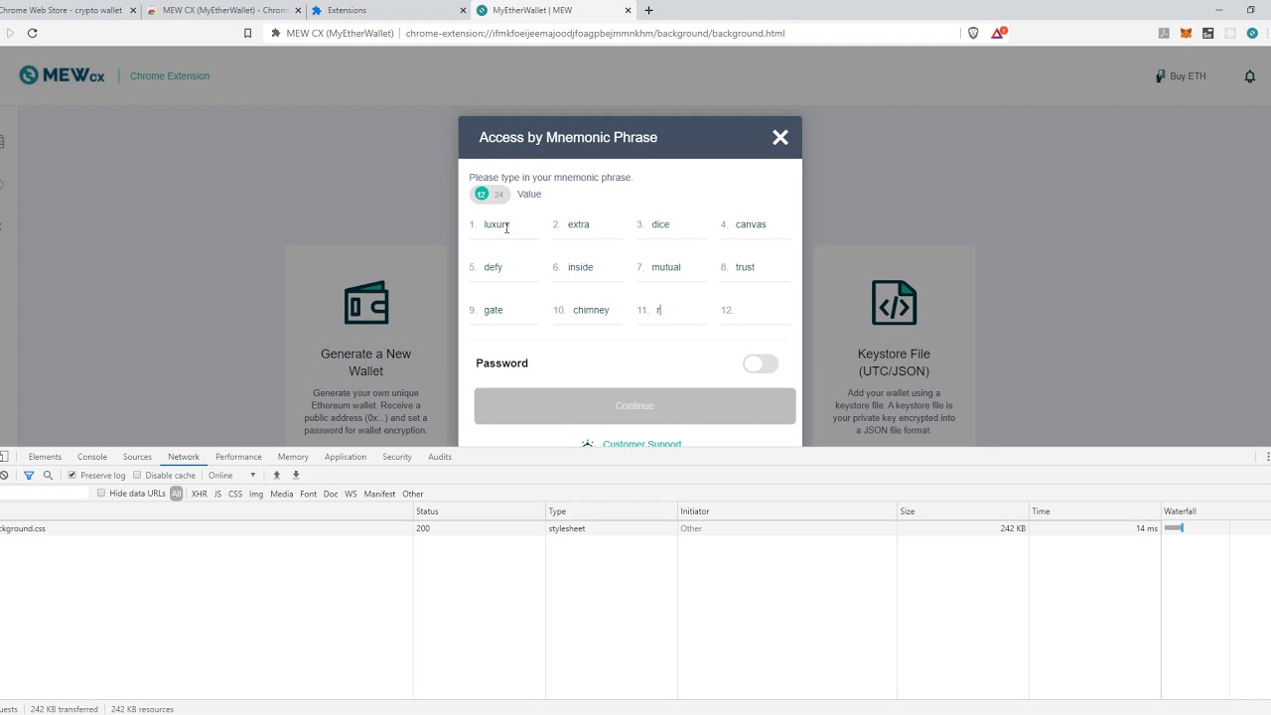Sort network table by Size column

(x=962, y=511)
